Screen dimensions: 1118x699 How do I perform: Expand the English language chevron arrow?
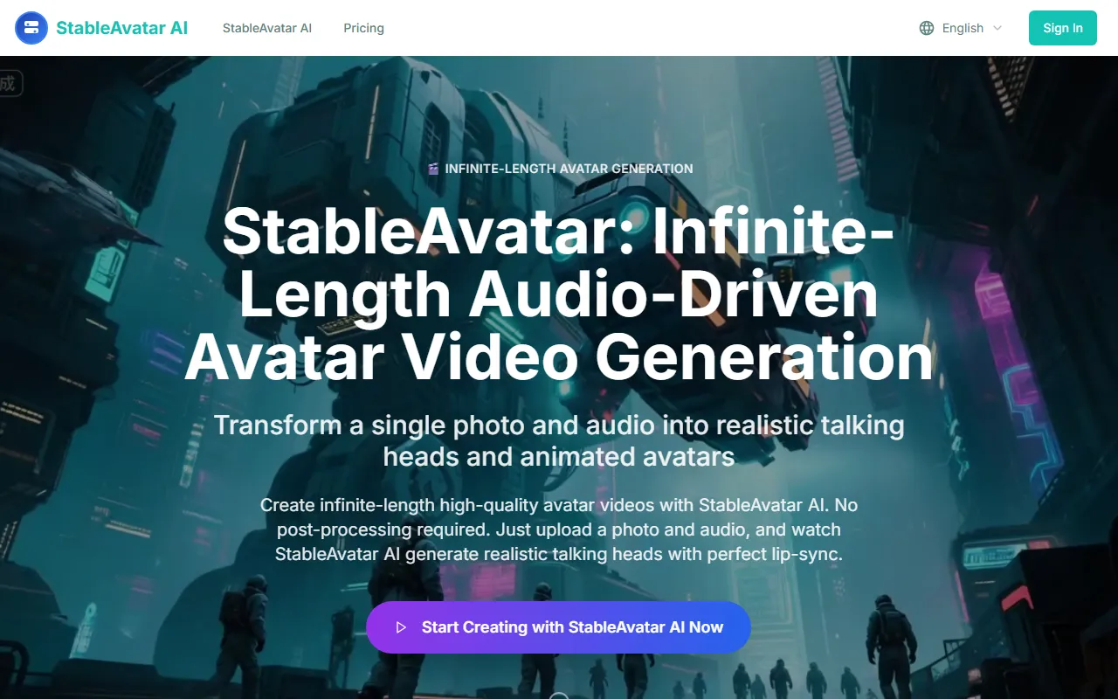pos(997,28)
